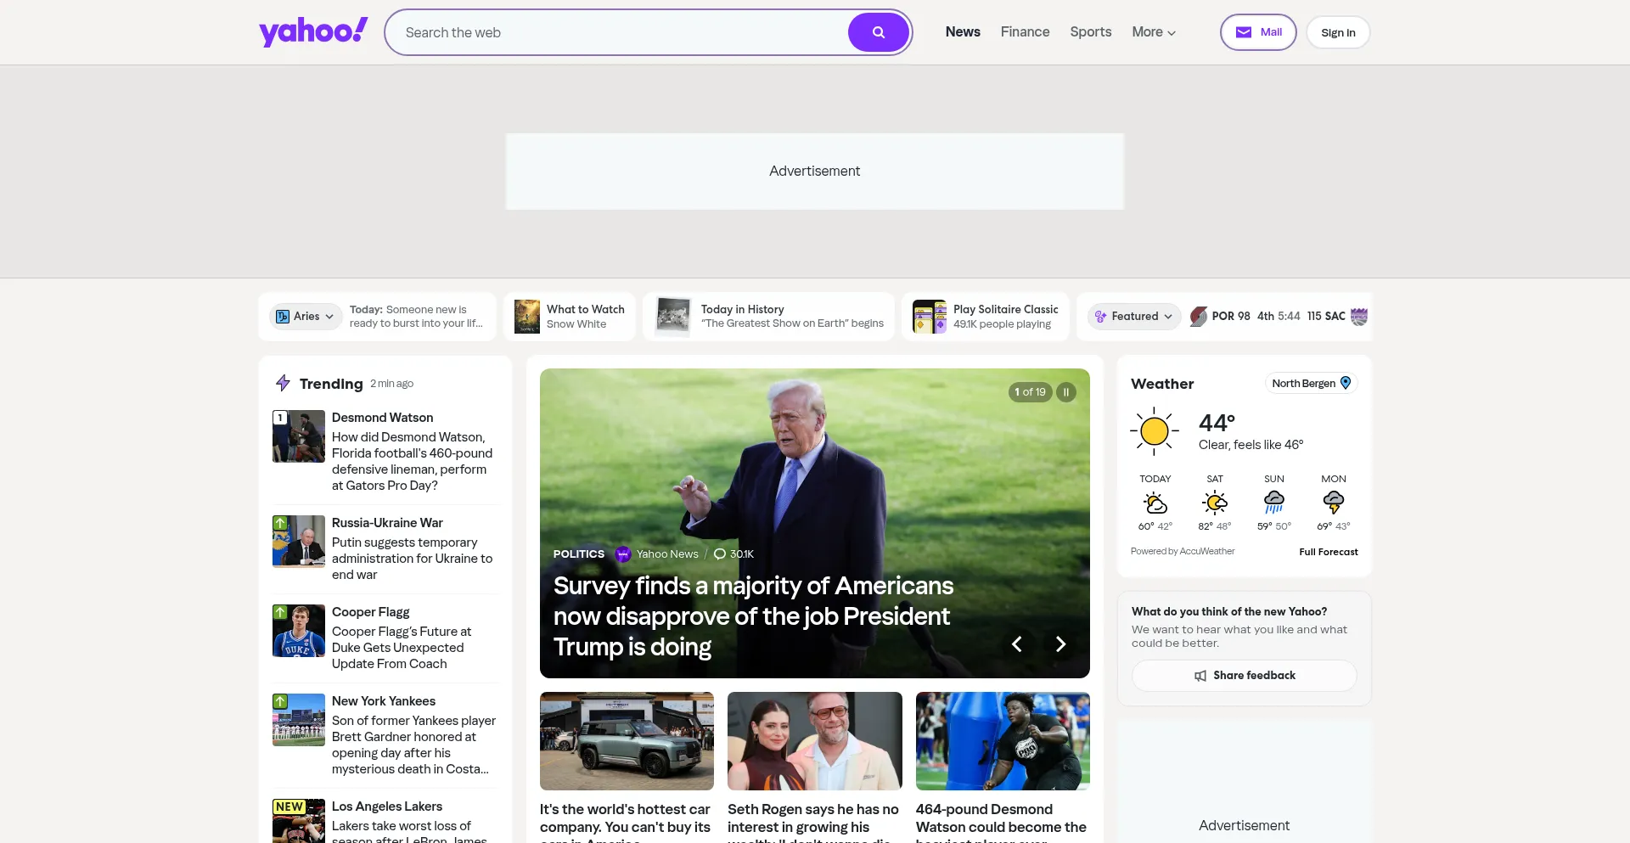Click the current weather sun icon
Screen dimensions: 1630x843
1155,431
